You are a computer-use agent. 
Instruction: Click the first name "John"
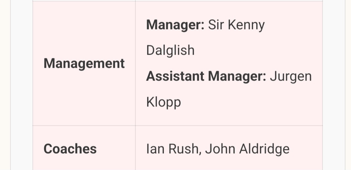(220, 149)
